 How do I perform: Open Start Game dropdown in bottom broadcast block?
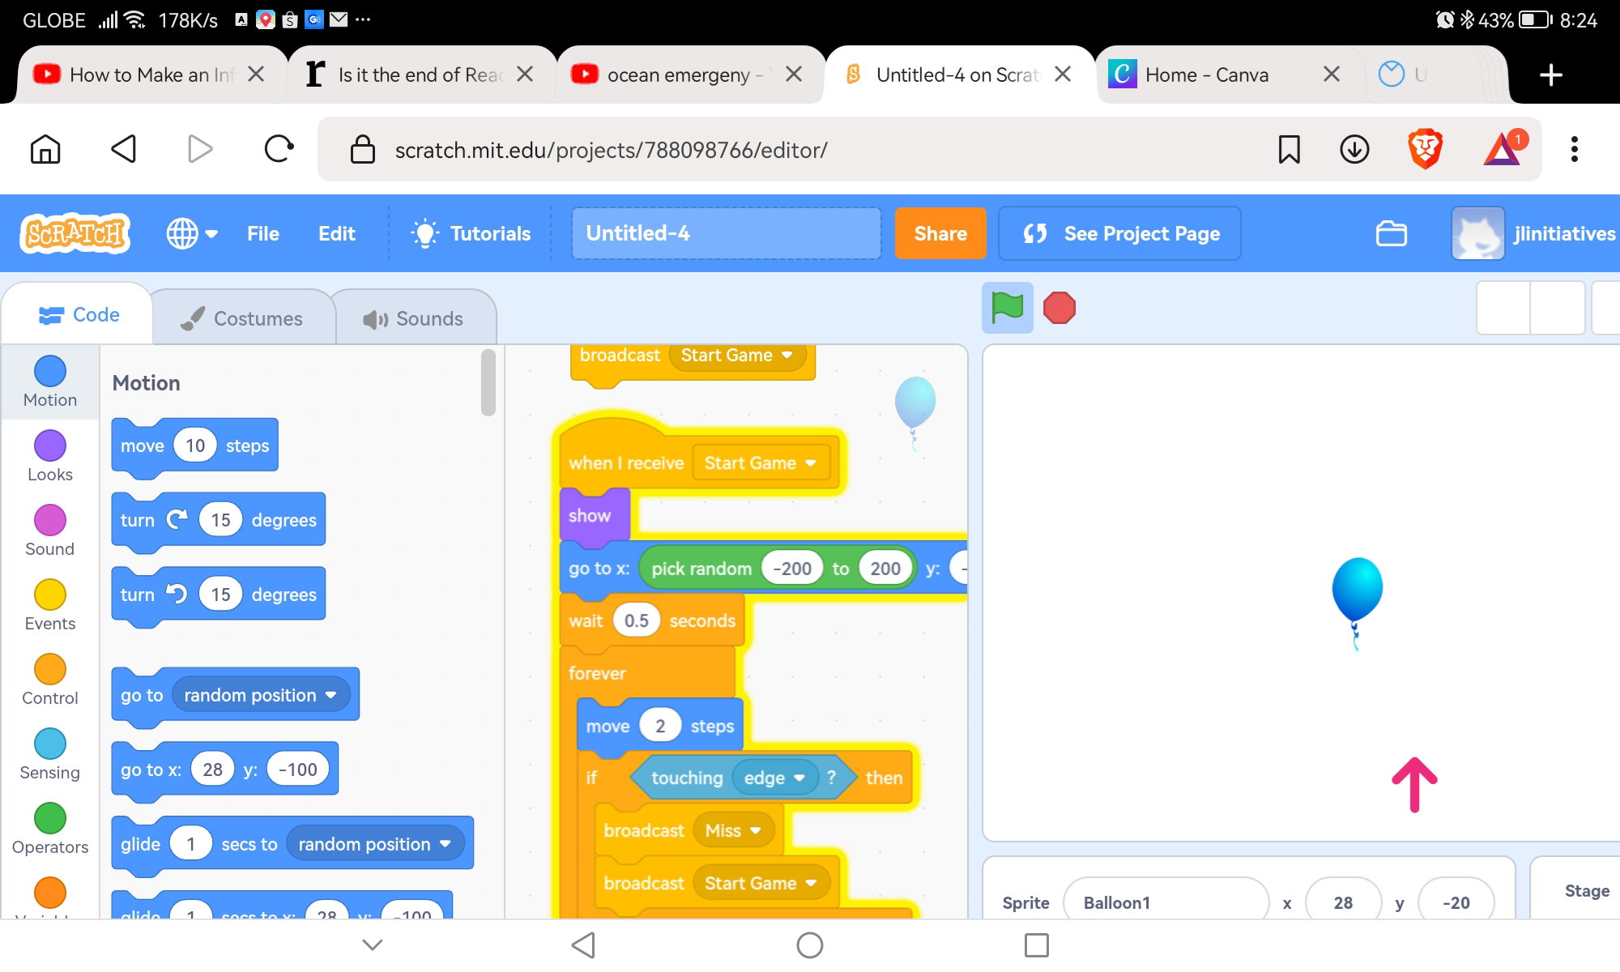(761, 884)
